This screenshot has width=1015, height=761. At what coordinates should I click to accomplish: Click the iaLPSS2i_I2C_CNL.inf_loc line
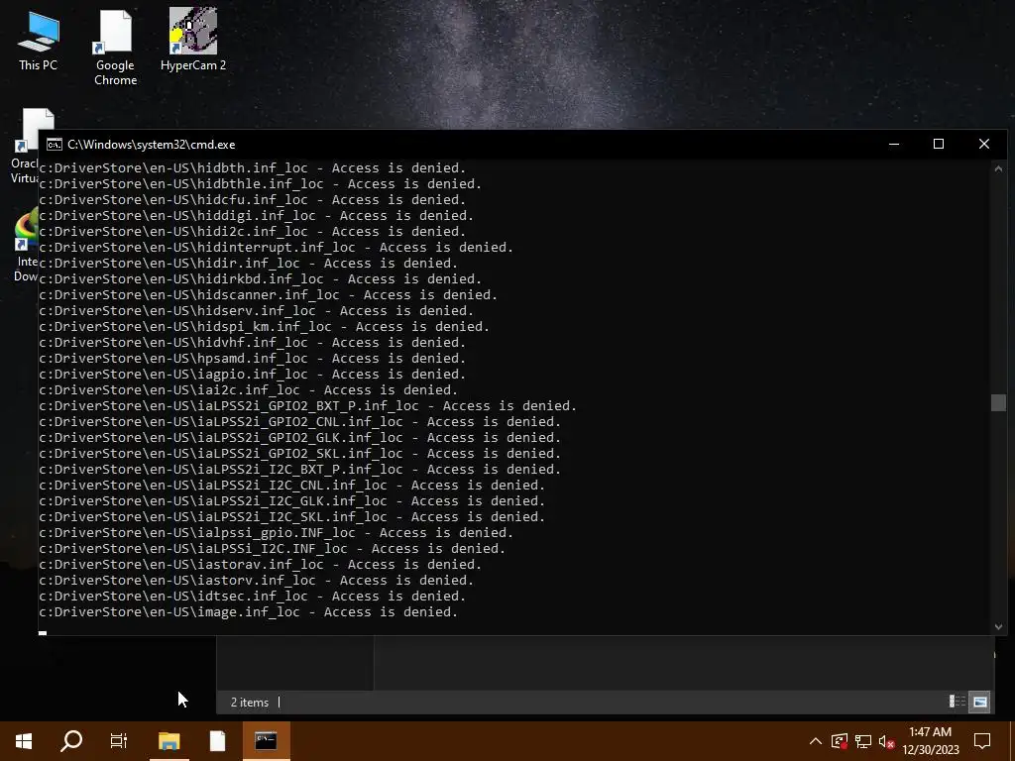point(292,486)
